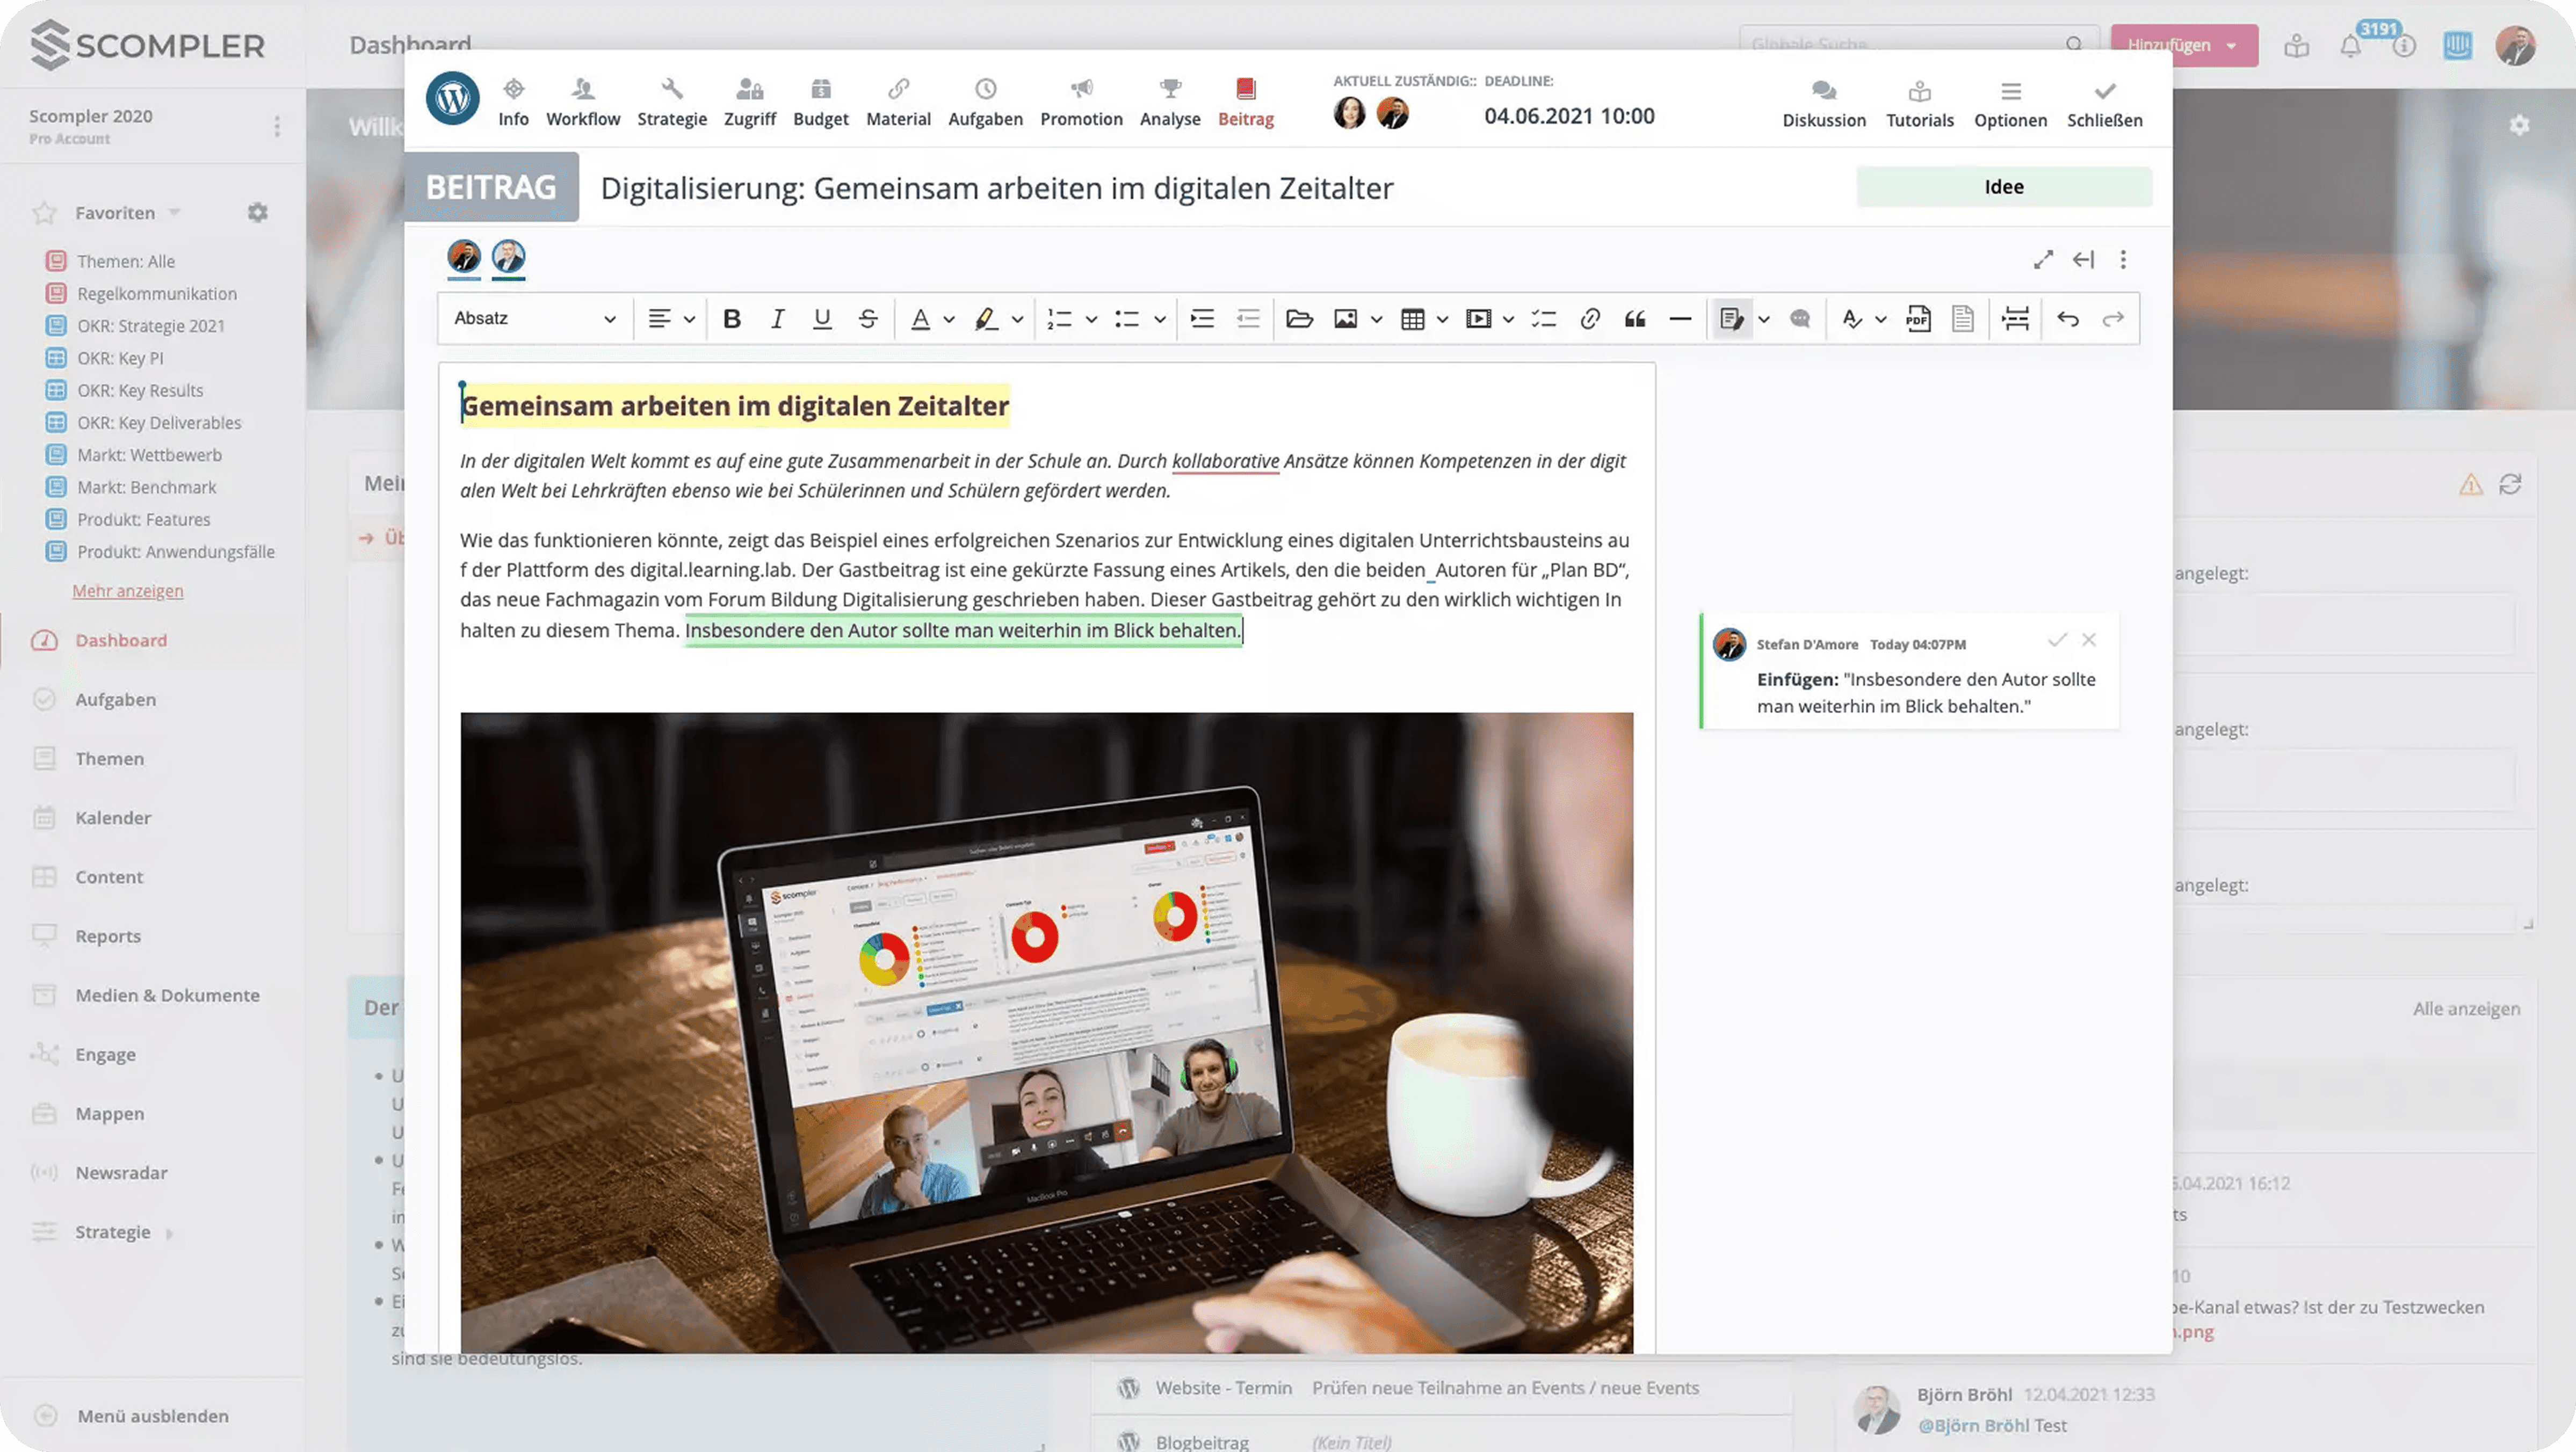Expand editor to fullscreen
The width and height of the screenshot is (2576, 1452).
pos(2042,259)
